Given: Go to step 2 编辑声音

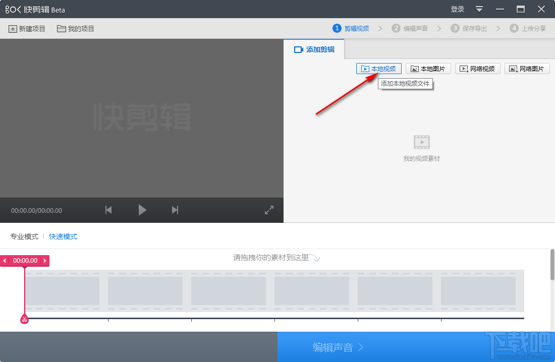Looking at the screenshot, I should [x=410, y=28].
